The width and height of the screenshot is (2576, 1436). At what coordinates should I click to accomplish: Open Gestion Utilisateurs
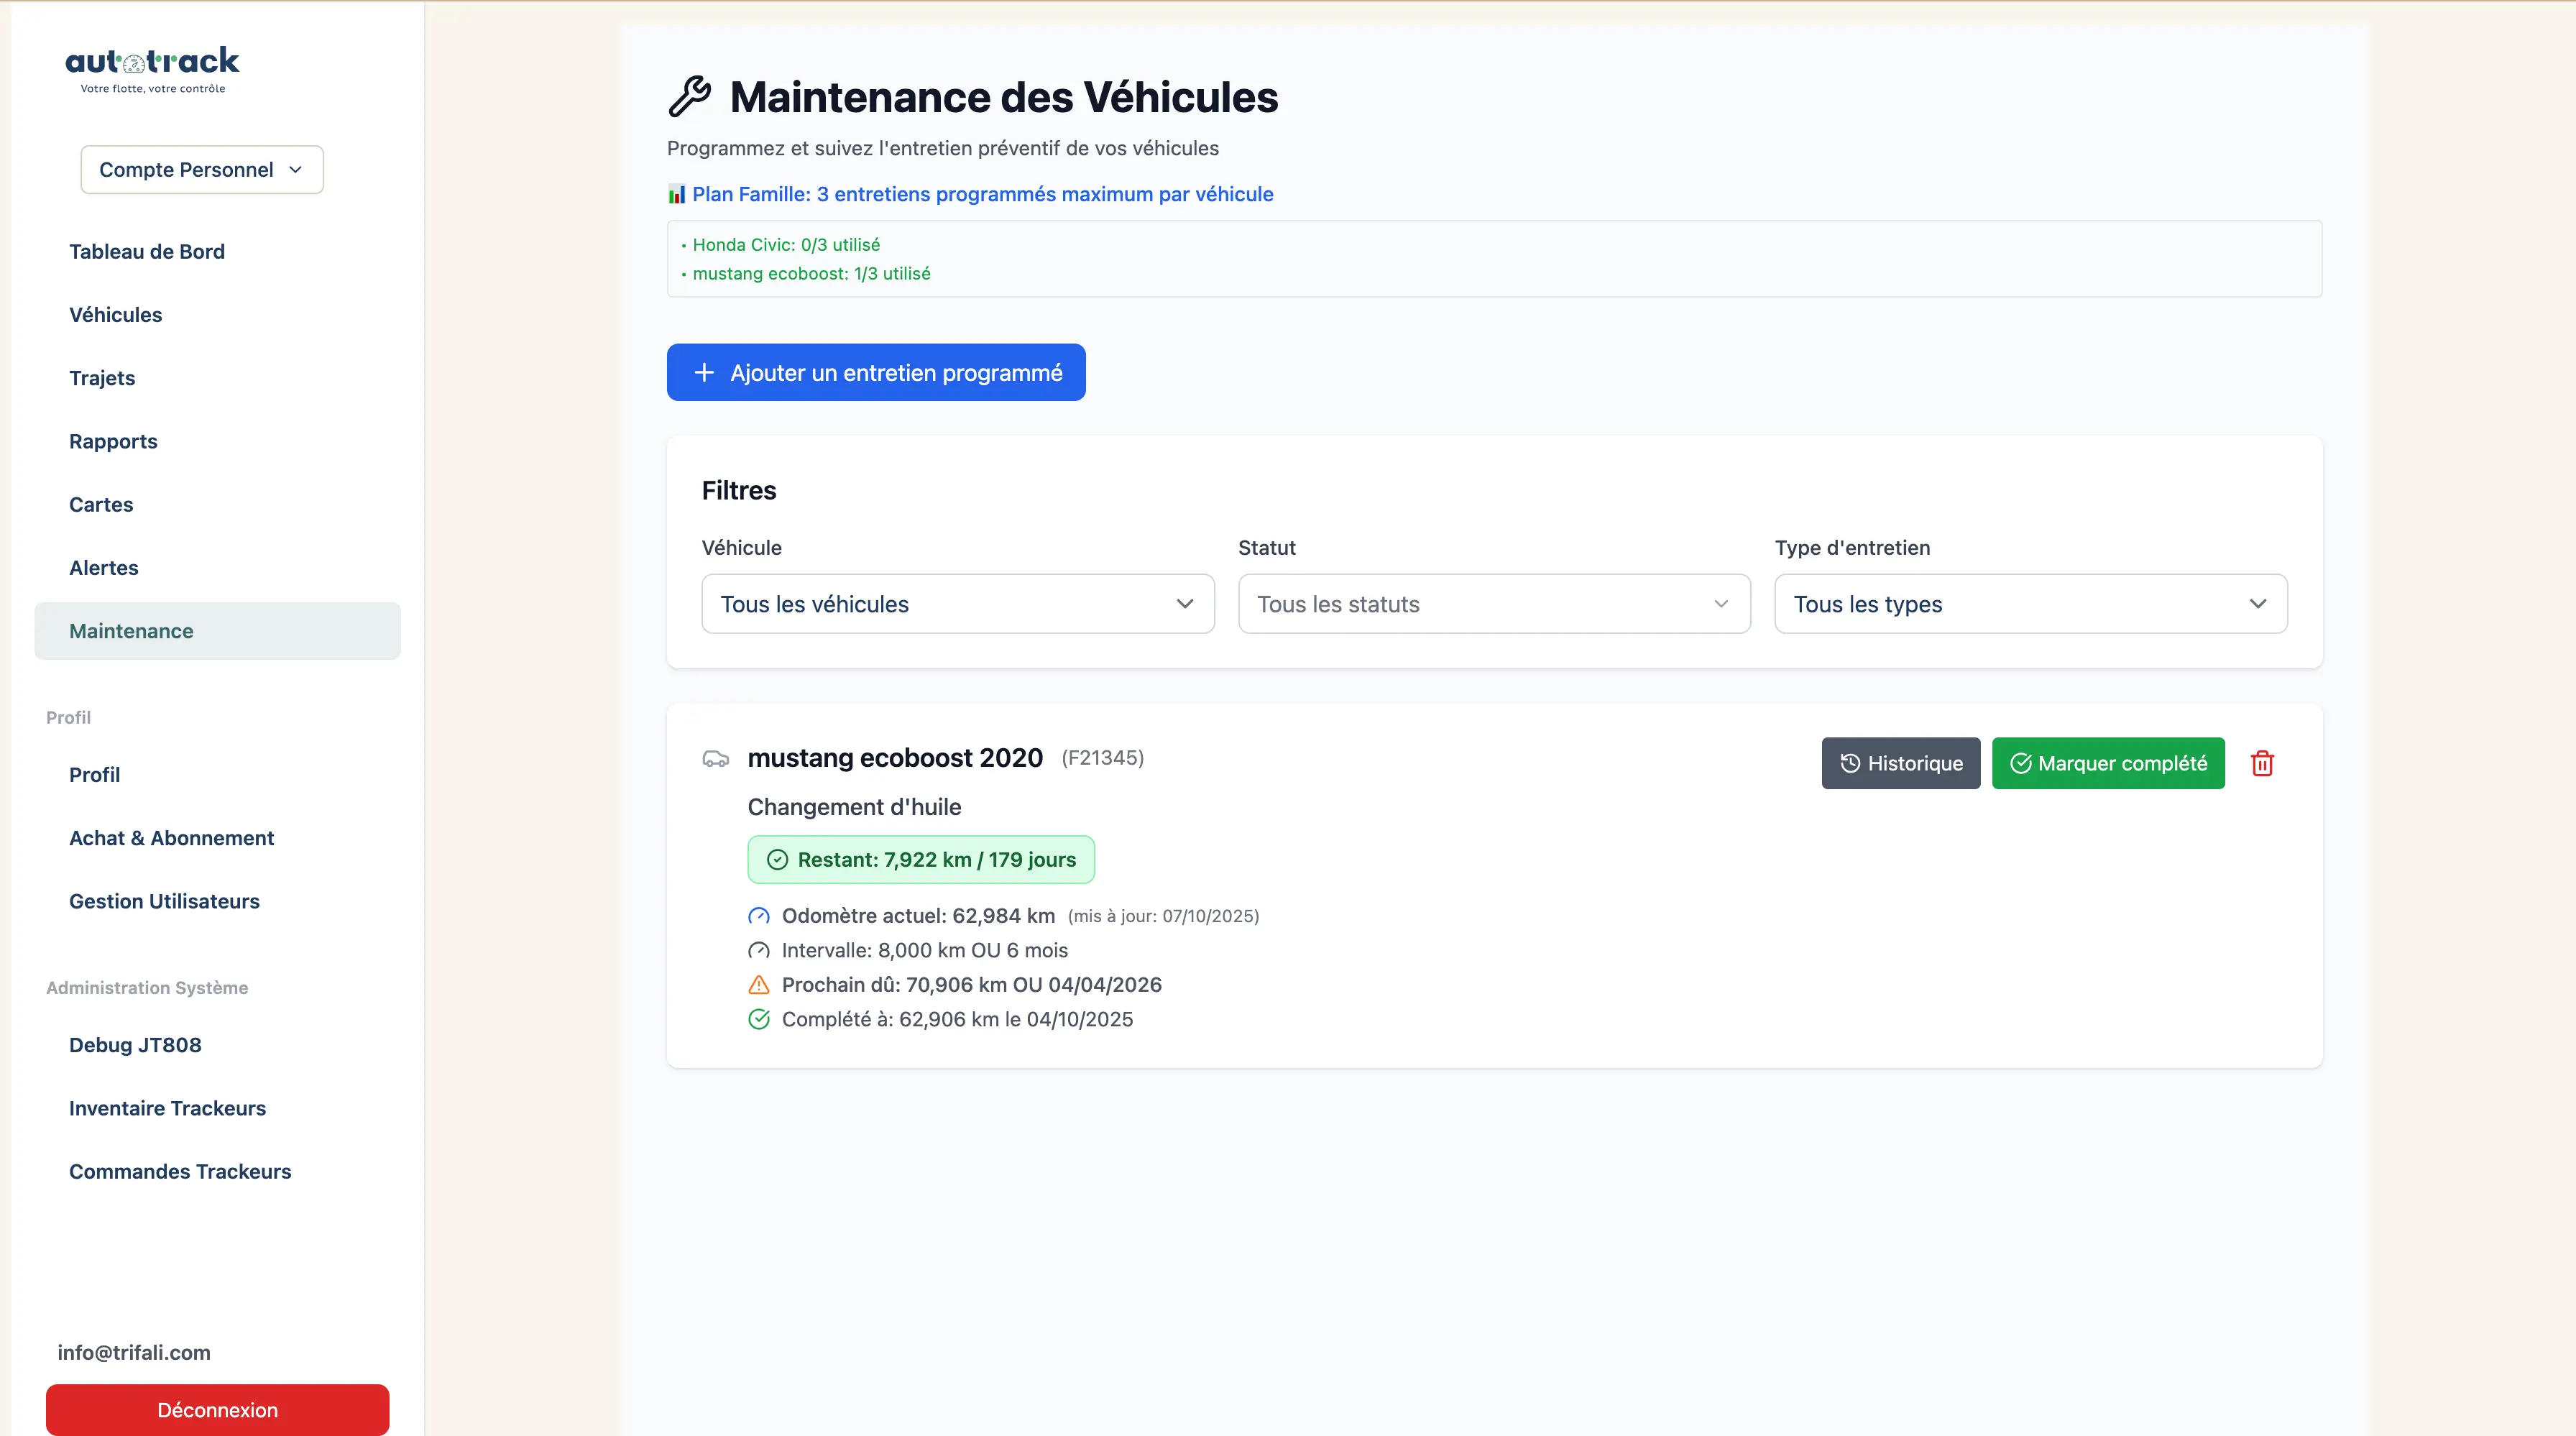click(164, 901)
